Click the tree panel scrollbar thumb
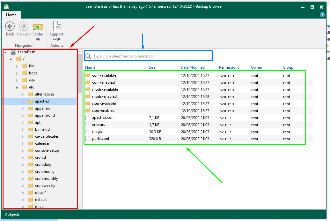This screenshot has width=330, height=221. 80,73
